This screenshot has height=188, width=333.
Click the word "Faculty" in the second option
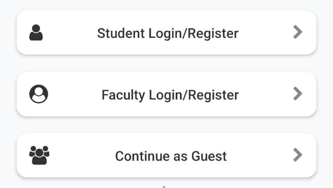coord(123,95)
